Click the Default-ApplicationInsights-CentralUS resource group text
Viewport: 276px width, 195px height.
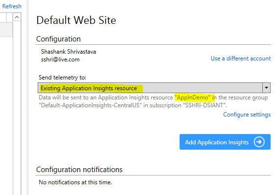[x=90, y=105]
